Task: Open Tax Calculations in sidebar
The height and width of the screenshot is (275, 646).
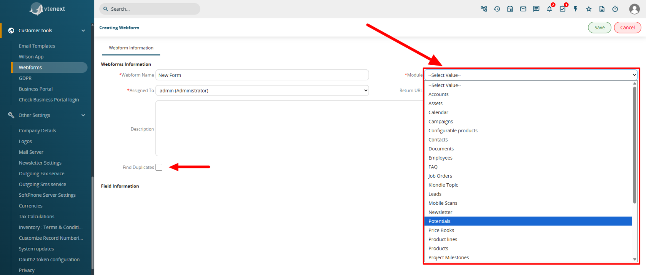Action: point(37,217)
